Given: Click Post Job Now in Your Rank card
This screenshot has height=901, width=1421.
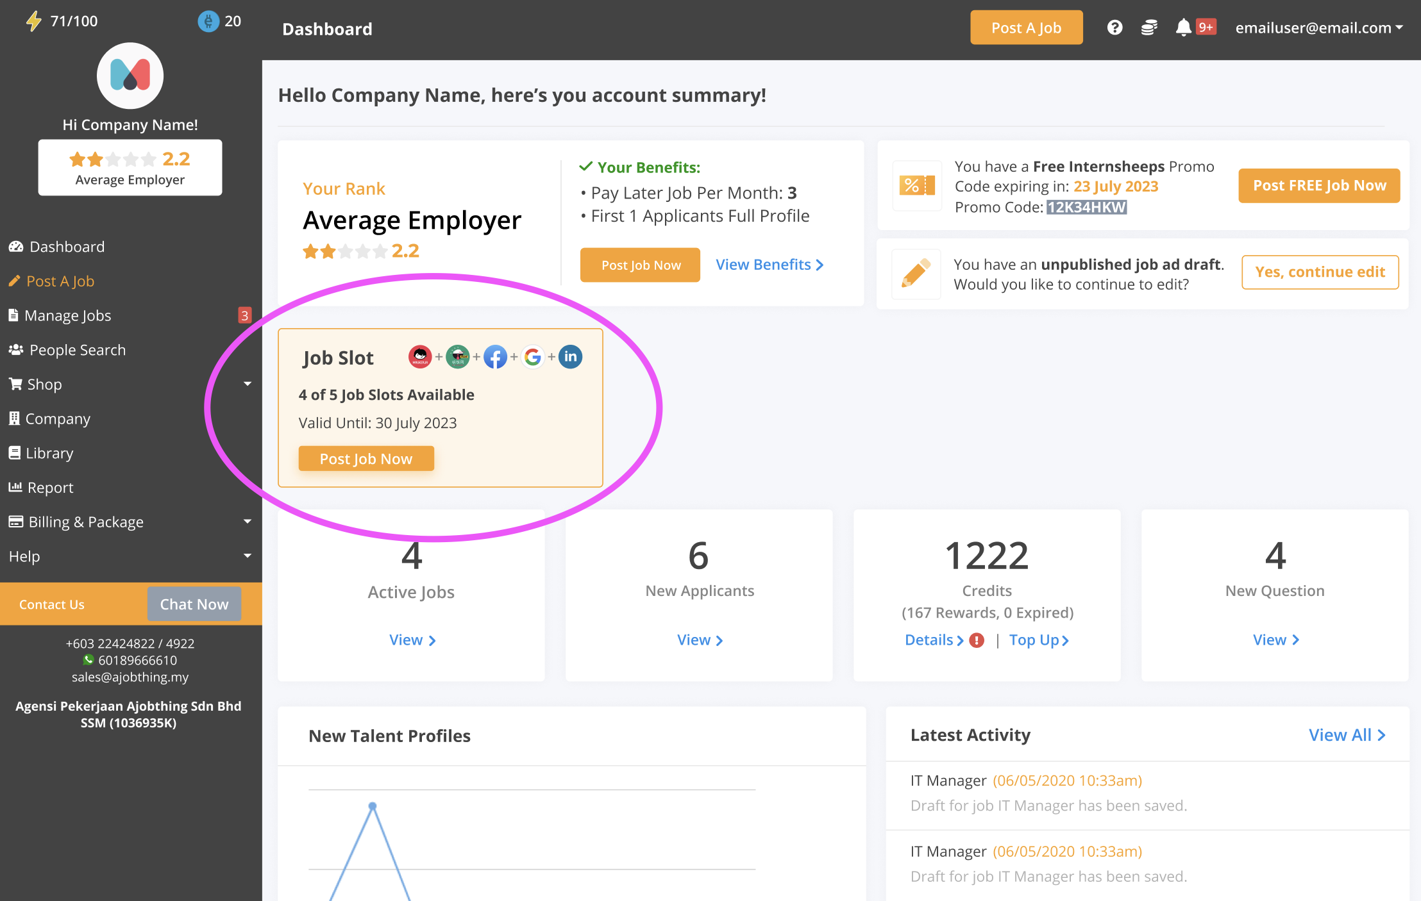Looking at the screenshot, I should pyautogui.click(x=640, y=265).
